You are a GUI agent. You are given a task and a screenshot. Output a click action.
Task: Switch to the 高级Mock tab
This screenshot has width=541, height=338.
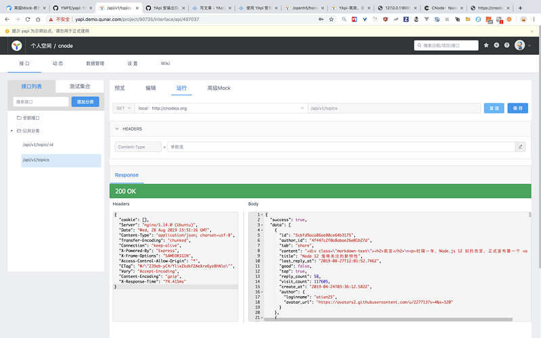(218, 88)
